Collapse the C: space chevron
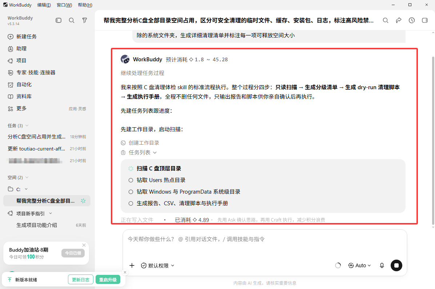 (26, 189)
